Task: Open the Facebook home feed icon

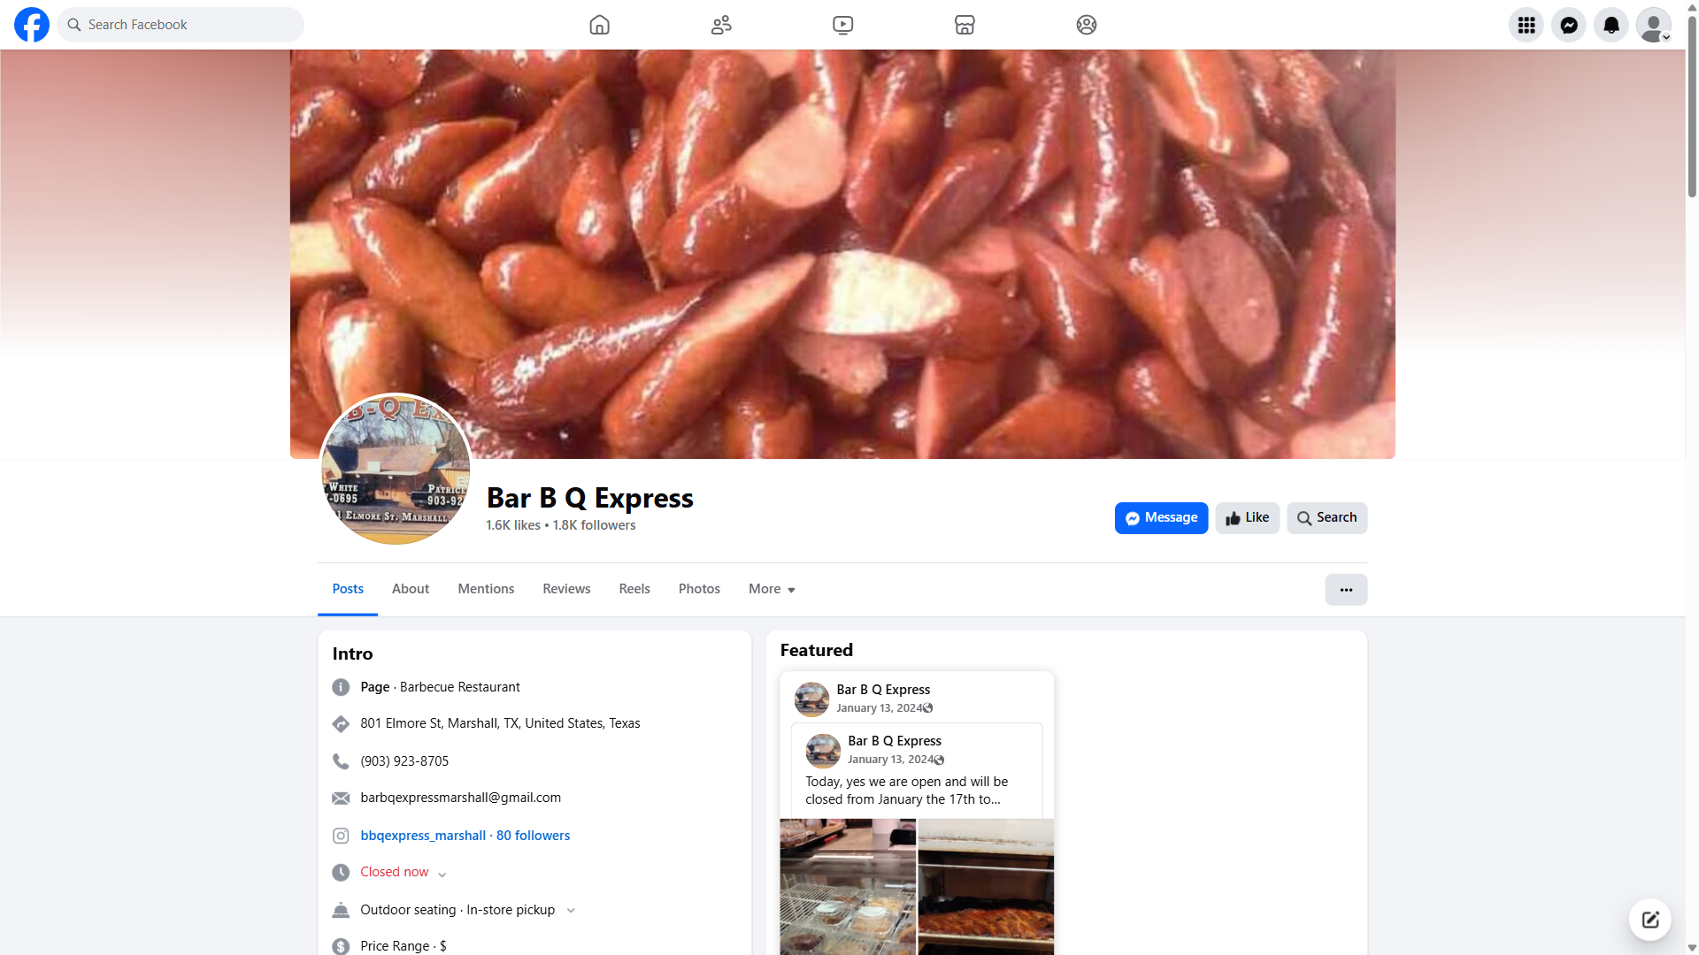Action: pyautogui.click(x=599, y=25)
